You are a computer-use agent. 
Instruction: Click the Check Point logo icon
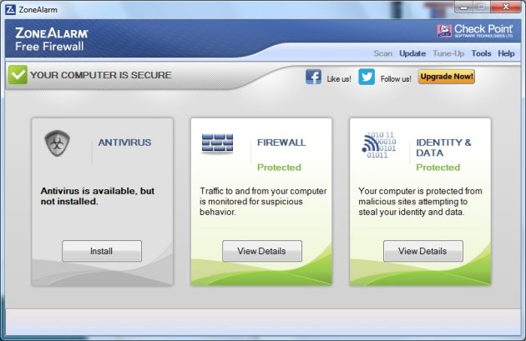[x=444, y=31]
